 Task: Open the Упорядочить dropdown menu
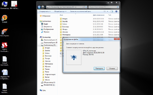tap(45, 11)
